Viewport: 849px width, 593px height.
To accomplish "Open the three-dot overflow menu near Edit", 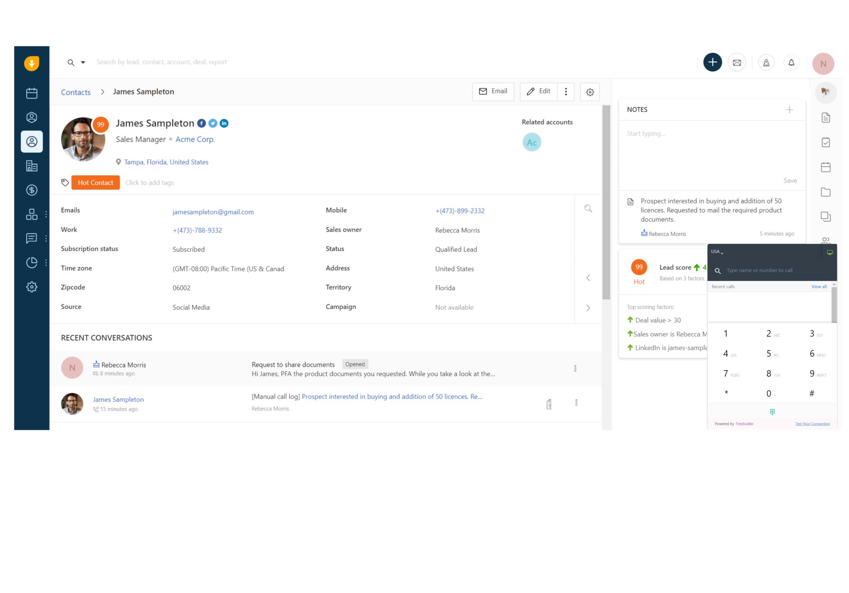I will click(x=565, y=91).
